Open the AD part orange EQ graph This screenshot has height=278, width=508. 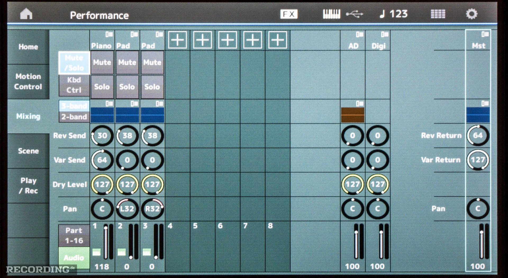352,115
